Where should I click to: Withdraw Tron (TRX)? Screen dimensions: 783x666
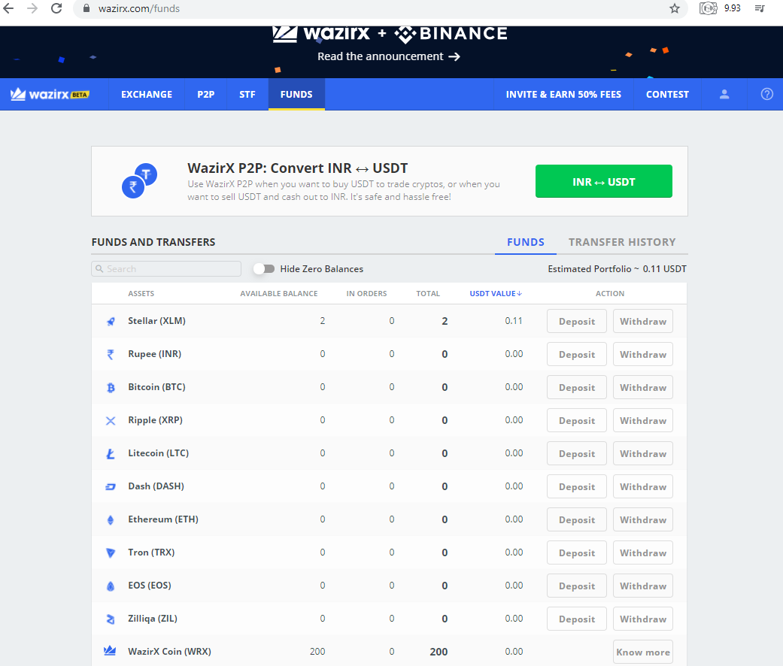click(642, 552)
